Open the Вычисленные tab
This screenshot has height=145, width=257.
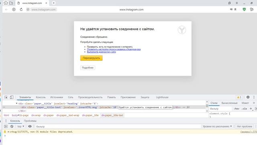(229, 103)
